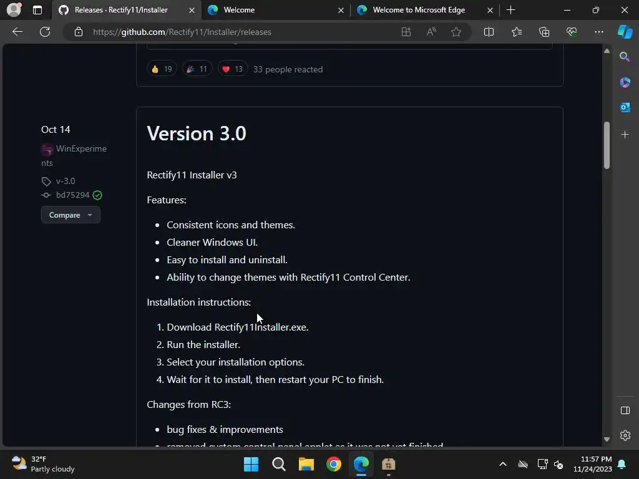Go back with the back arrow
Image resolution: width=639 pixels, height=479 pixels.
(x=17, y=32)
